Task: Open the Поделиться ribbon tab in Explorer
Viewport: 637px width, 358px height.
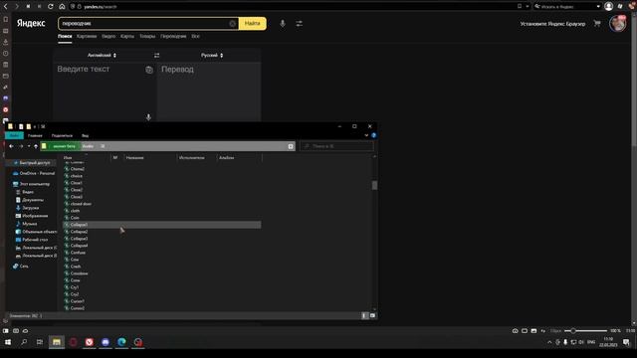Action: 62,135
